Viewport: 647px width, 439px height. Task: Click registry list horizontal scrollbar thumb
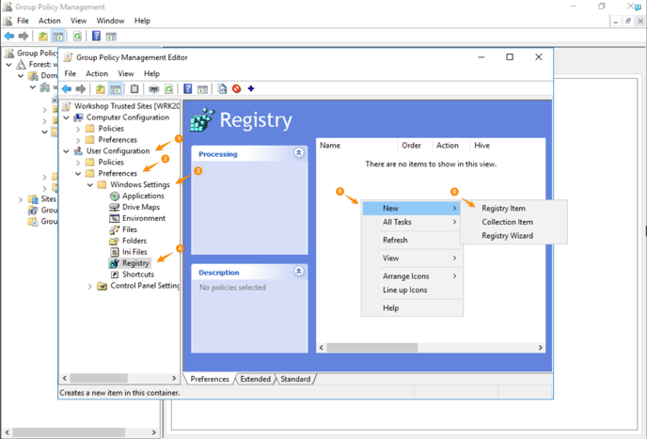pyautogui.click(x=372, y=348)
